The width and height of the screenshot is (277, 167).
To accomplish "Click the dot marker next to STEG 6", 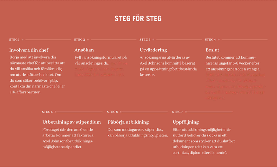I will [120, 112].
